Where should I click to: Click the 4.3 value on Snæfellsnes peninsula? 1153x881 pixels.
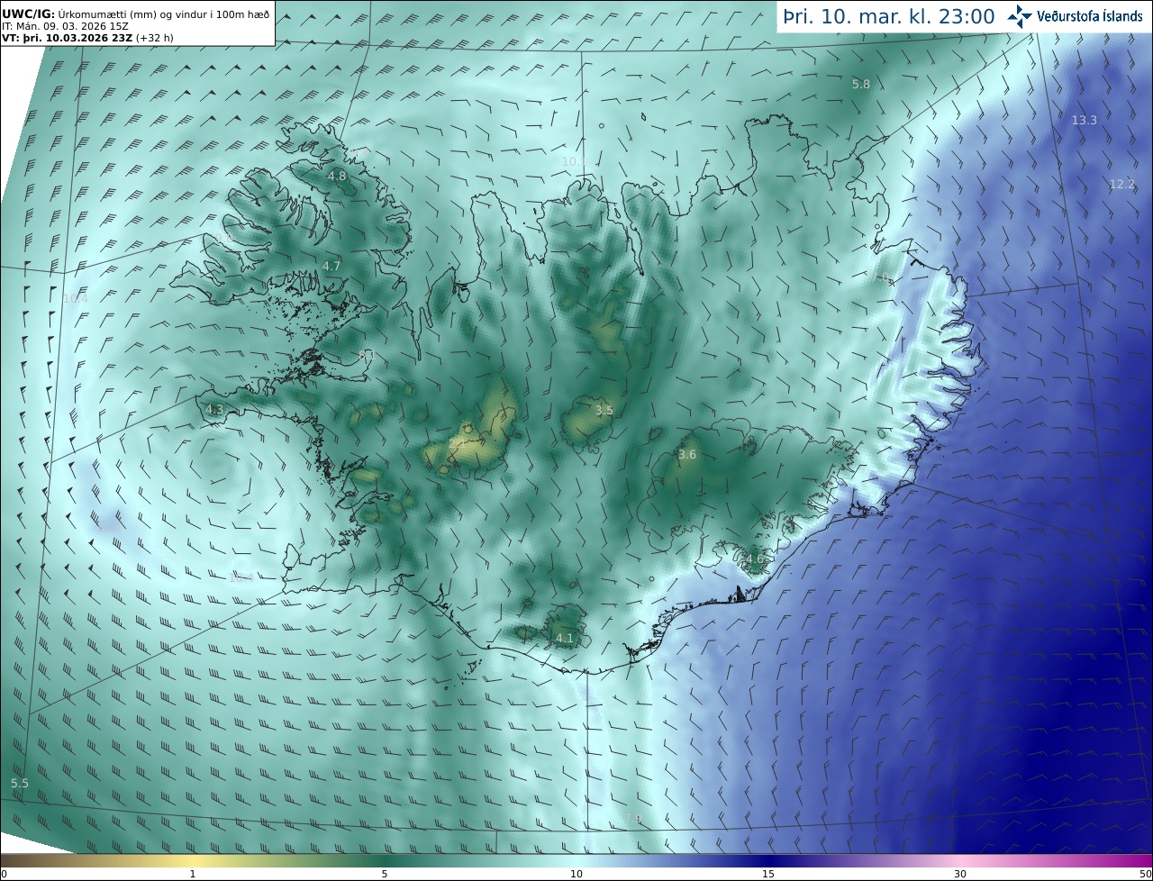click(x=214, y=410)
